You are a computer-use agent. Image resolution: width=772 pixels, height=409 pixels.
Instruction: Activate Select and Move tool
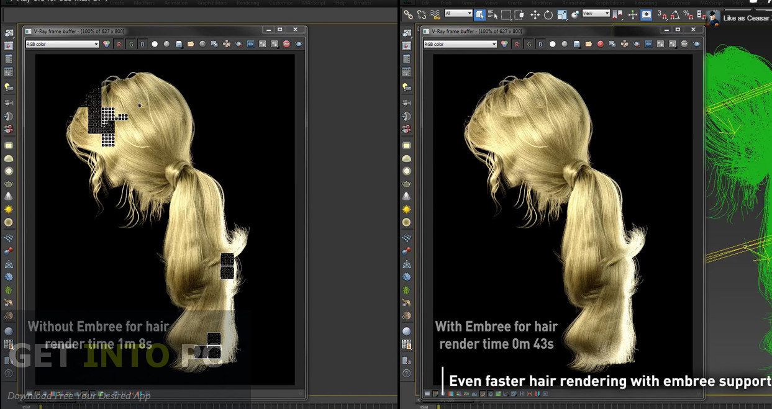click(x=535, y=14)
